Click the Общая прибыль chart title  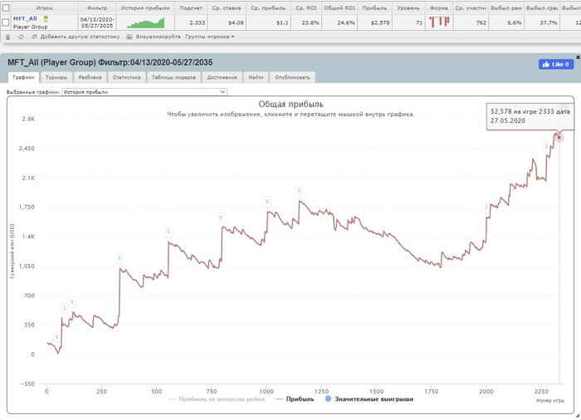point(290,104)
